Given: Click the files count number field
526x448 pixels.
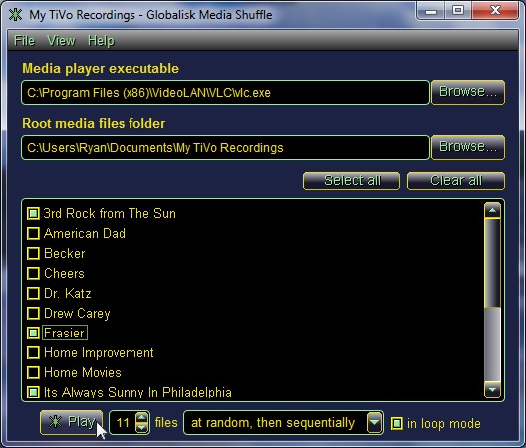Looking at the screenshot, I should 123,423.
